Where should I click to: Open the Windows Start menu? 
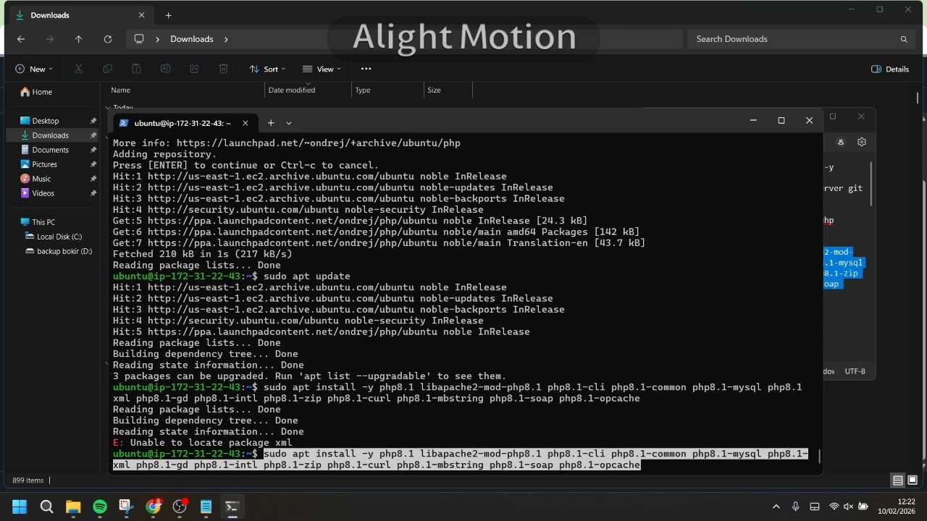click(x=20, y=507)
